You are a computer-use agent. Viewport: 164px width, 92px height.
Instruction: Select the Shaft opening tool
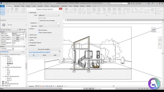(128, 10)
